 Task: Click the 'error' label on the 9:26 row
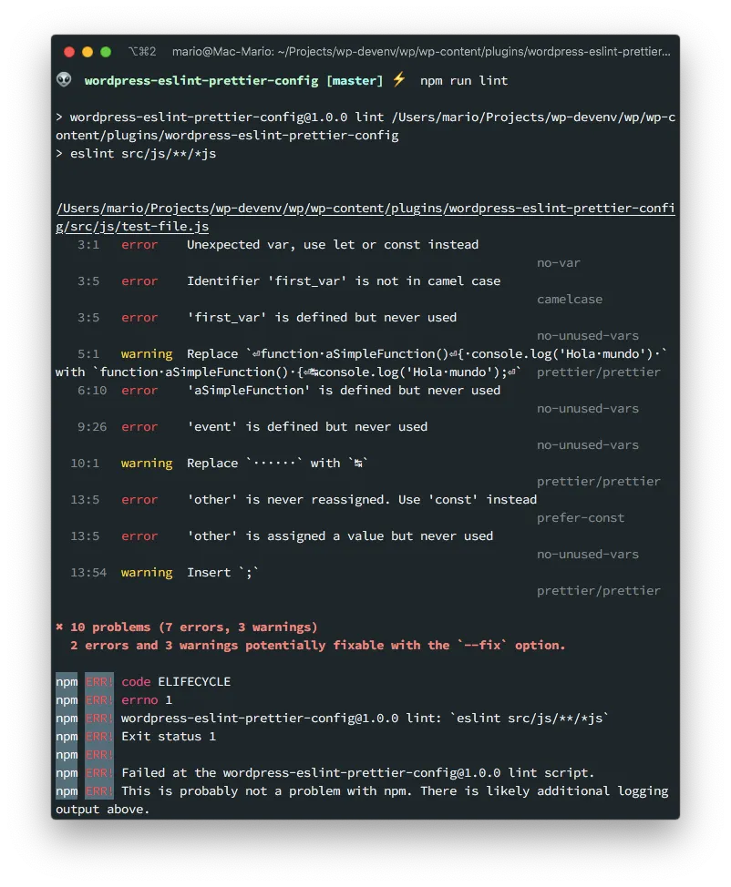coord(139,427)
